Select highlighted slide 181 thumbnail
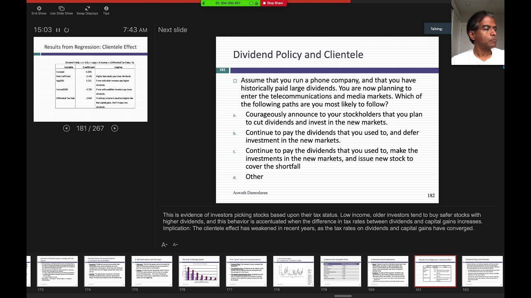The image size is (531, 298). [435, 271]
